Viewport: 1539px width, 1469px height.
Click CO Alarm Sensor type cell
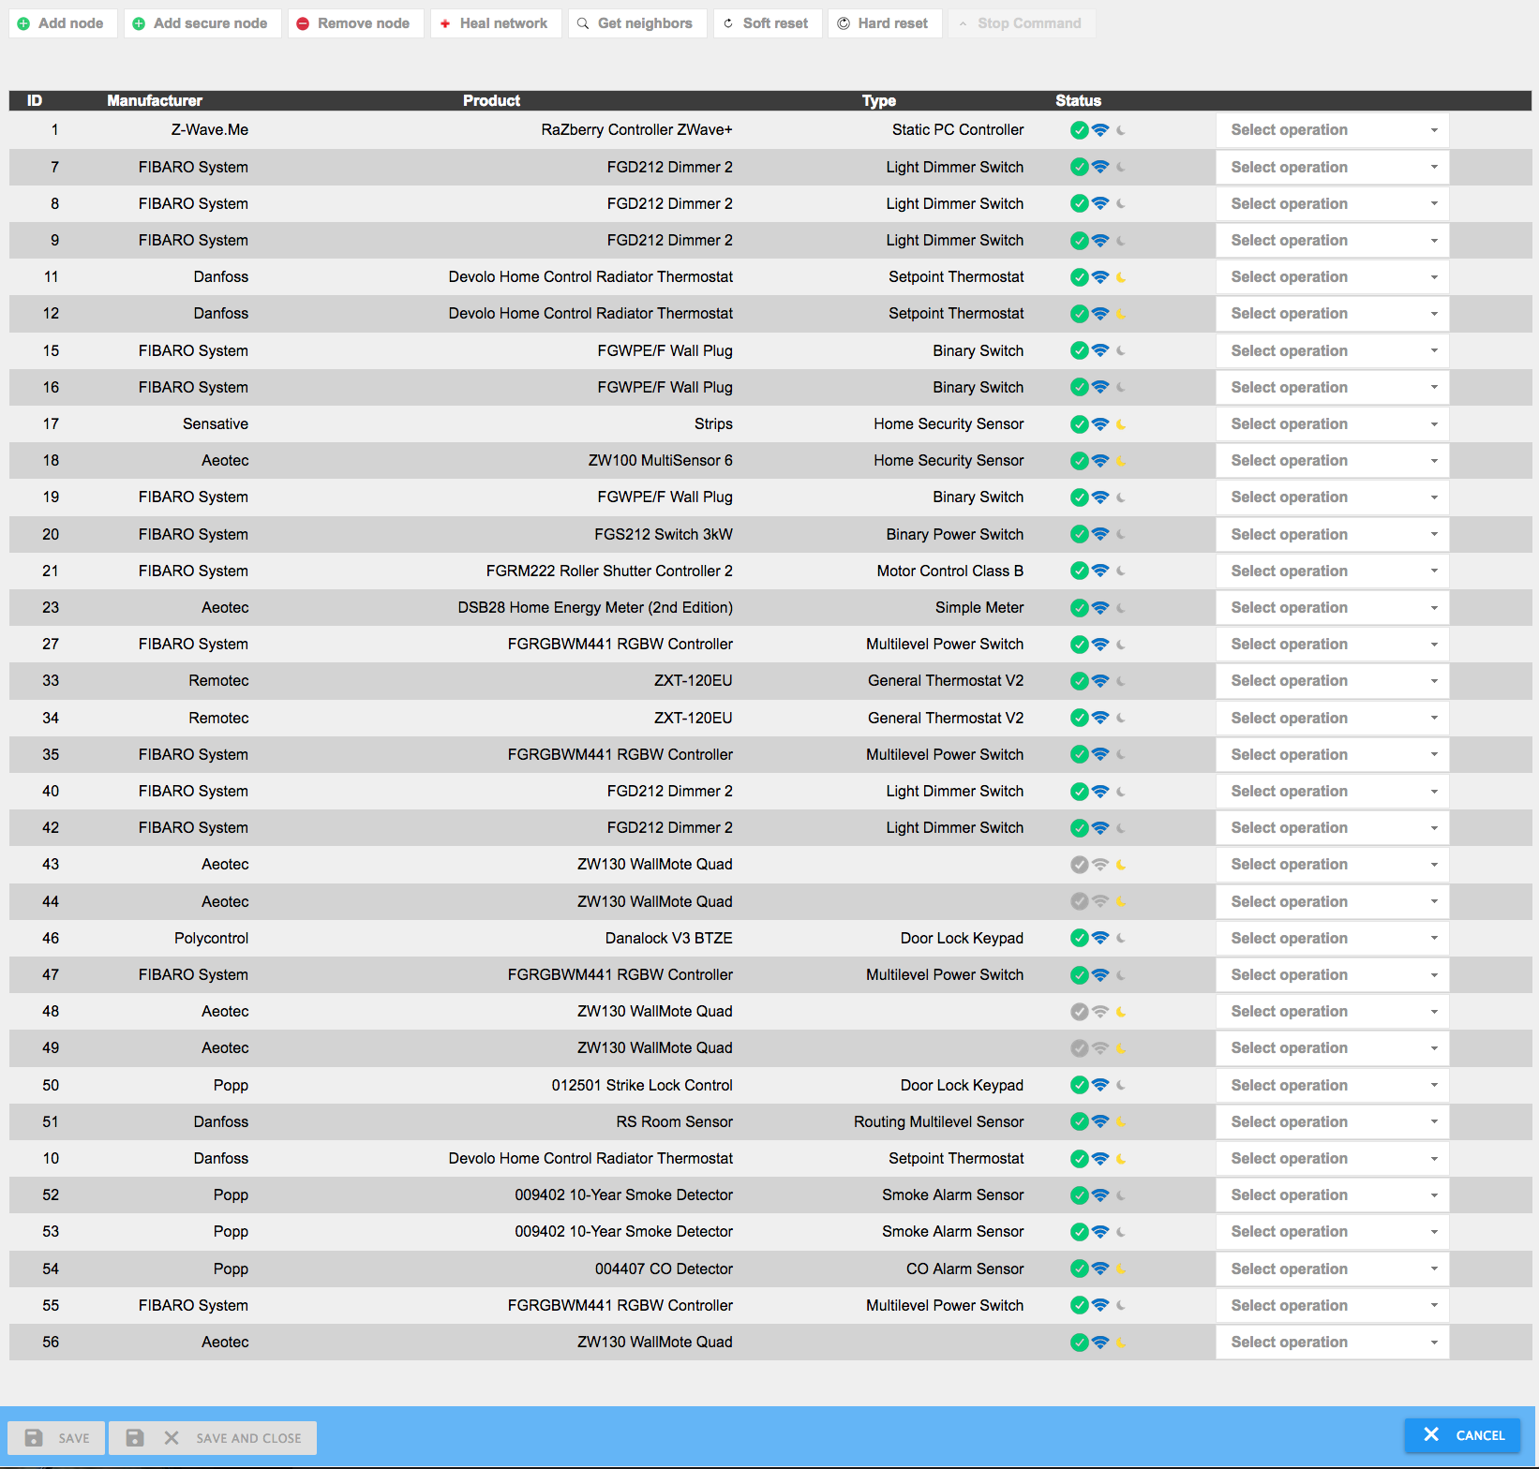[x=965, y=1269]
